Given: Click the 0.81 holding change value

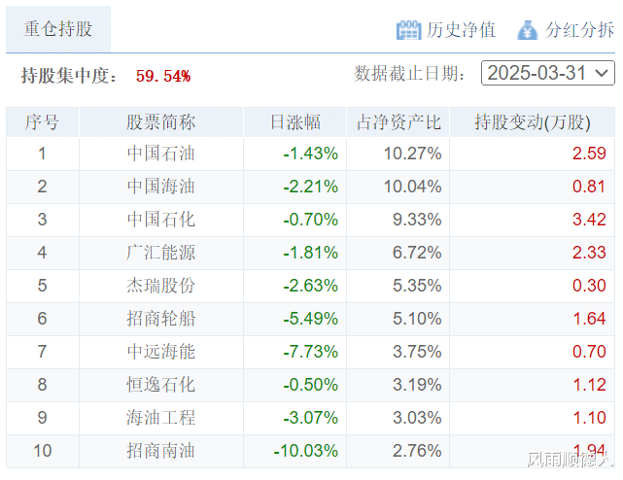Looking at the screenshot, I should click(x=589, y=187).
